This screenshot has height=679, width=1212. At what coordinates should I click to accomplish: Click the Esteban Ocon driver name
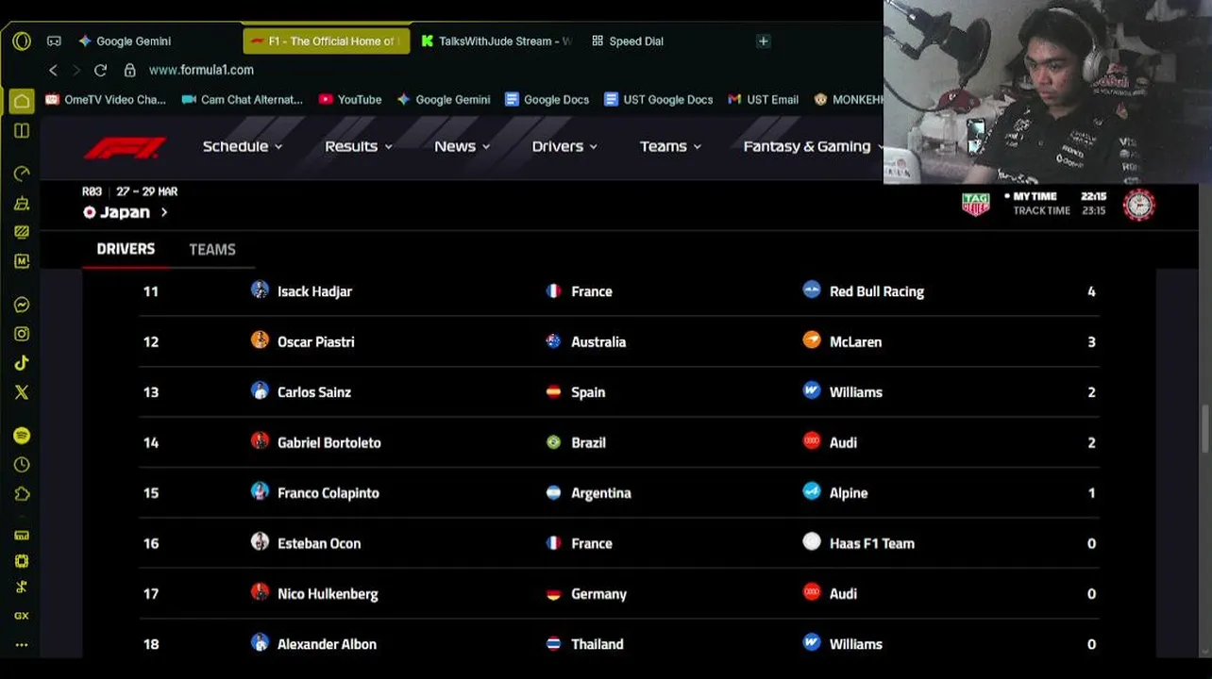tap(319, 543)
